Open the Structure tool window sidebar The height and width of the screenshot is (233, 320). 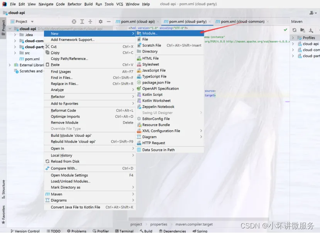point(3,189)
